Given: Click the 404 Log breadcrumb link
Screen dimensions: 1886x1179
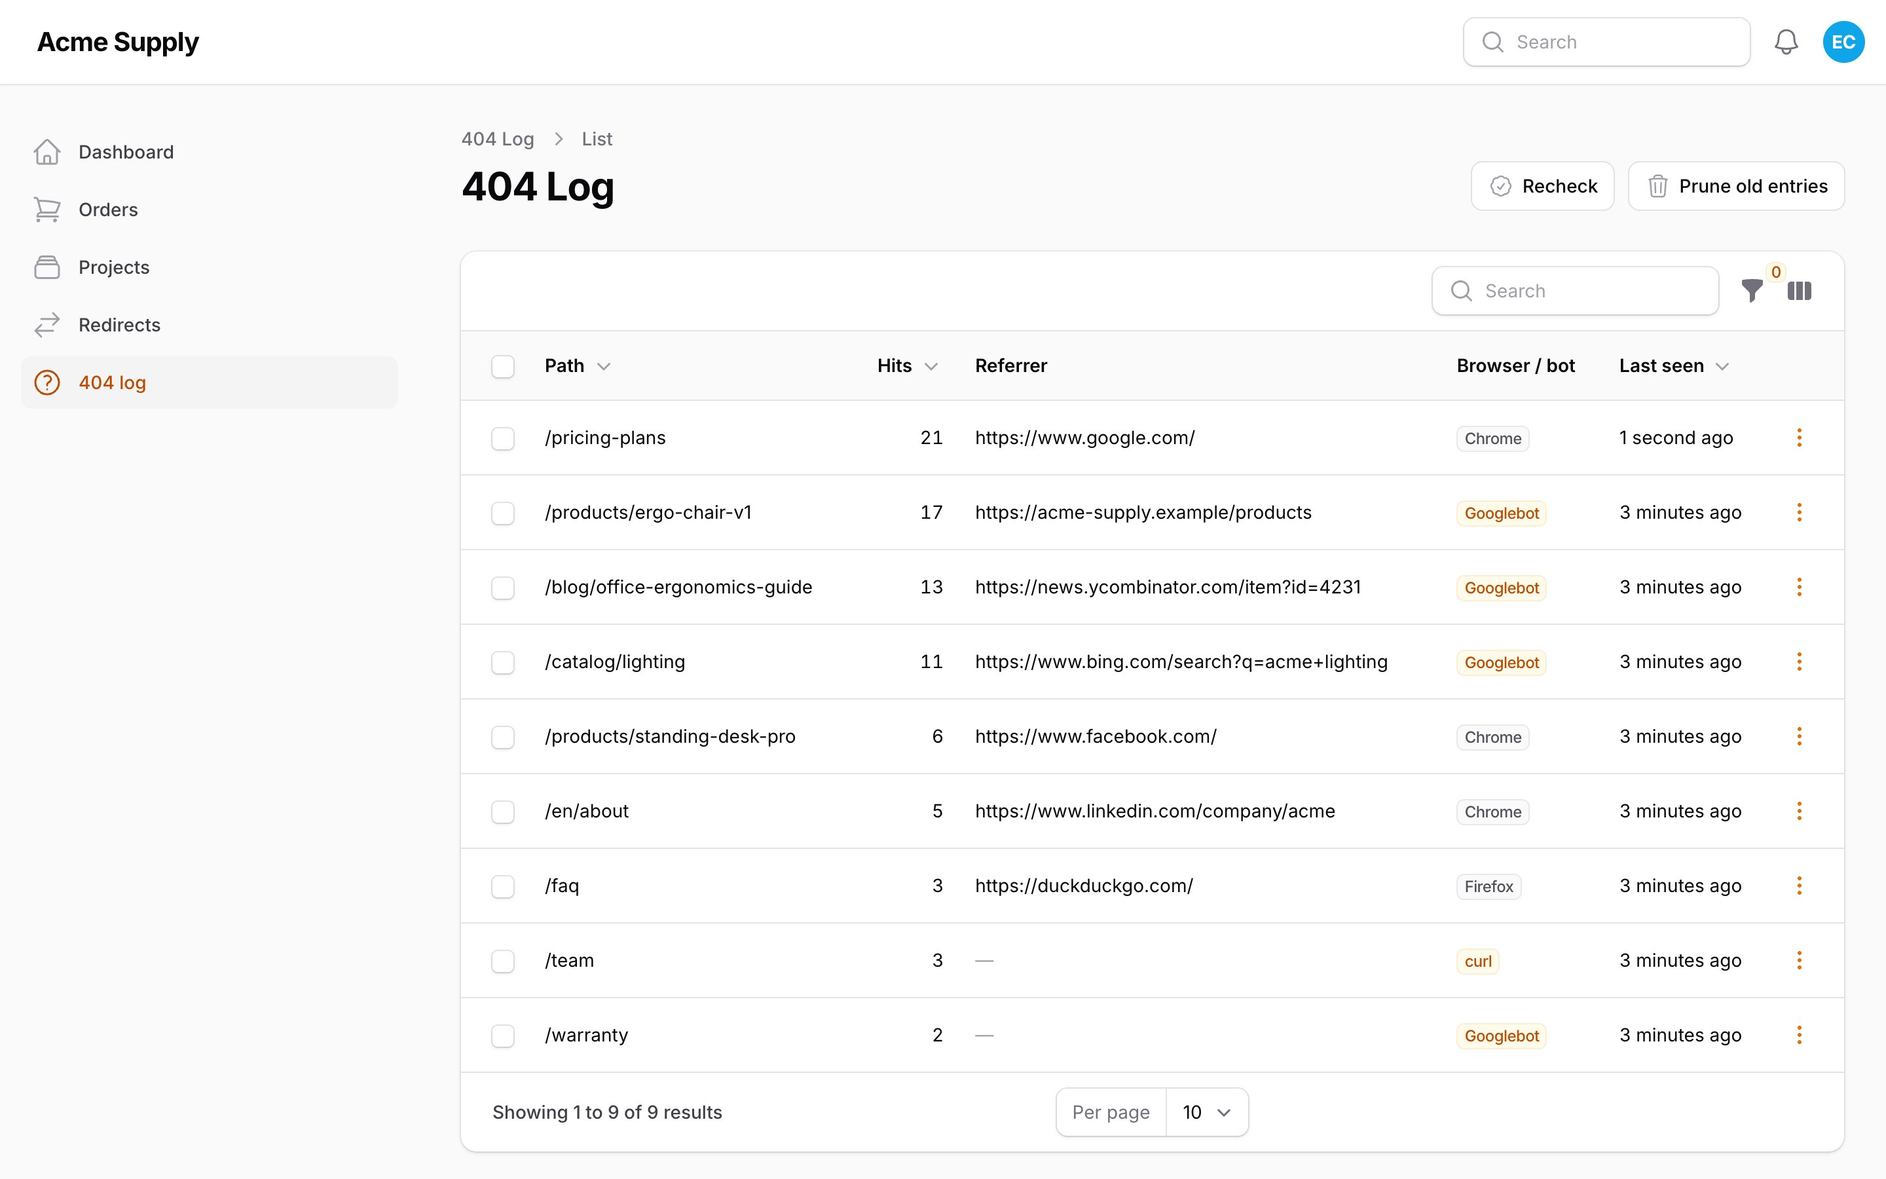Looking at the screenshot, I should click(497, 139).
